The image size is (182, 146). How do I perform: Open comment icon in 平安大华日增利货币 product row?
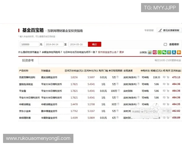(164, 97)
